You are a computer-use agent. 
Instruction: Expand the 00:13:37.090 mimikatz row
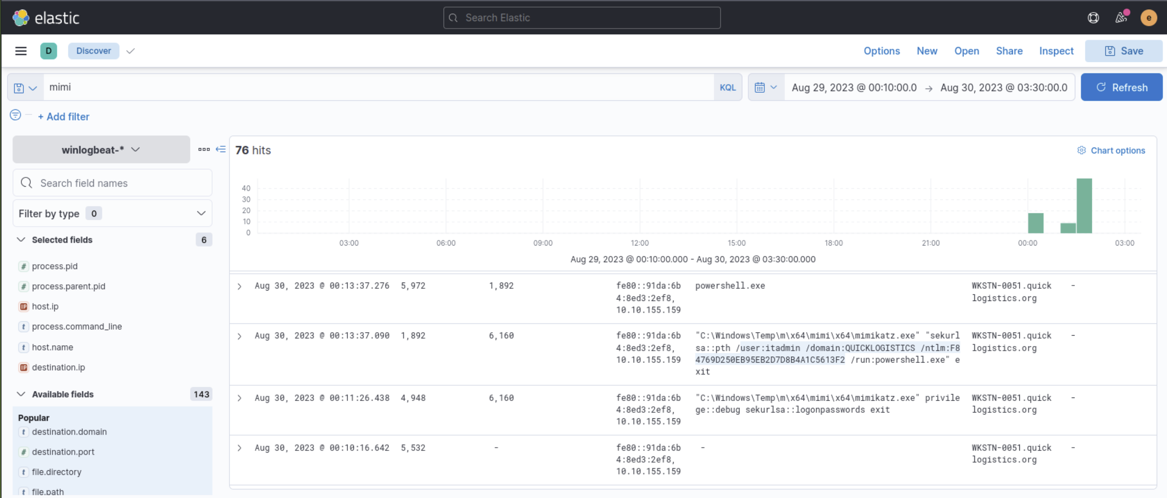pyautogui.click(x=239, y=336)
